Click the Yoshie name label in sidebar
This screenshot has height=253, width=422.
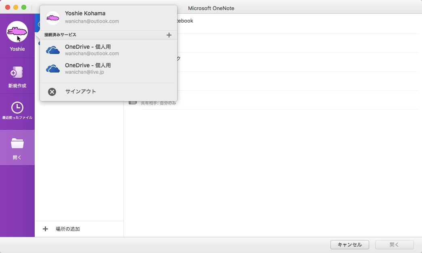pyautogui.click(x=17, y=49)
